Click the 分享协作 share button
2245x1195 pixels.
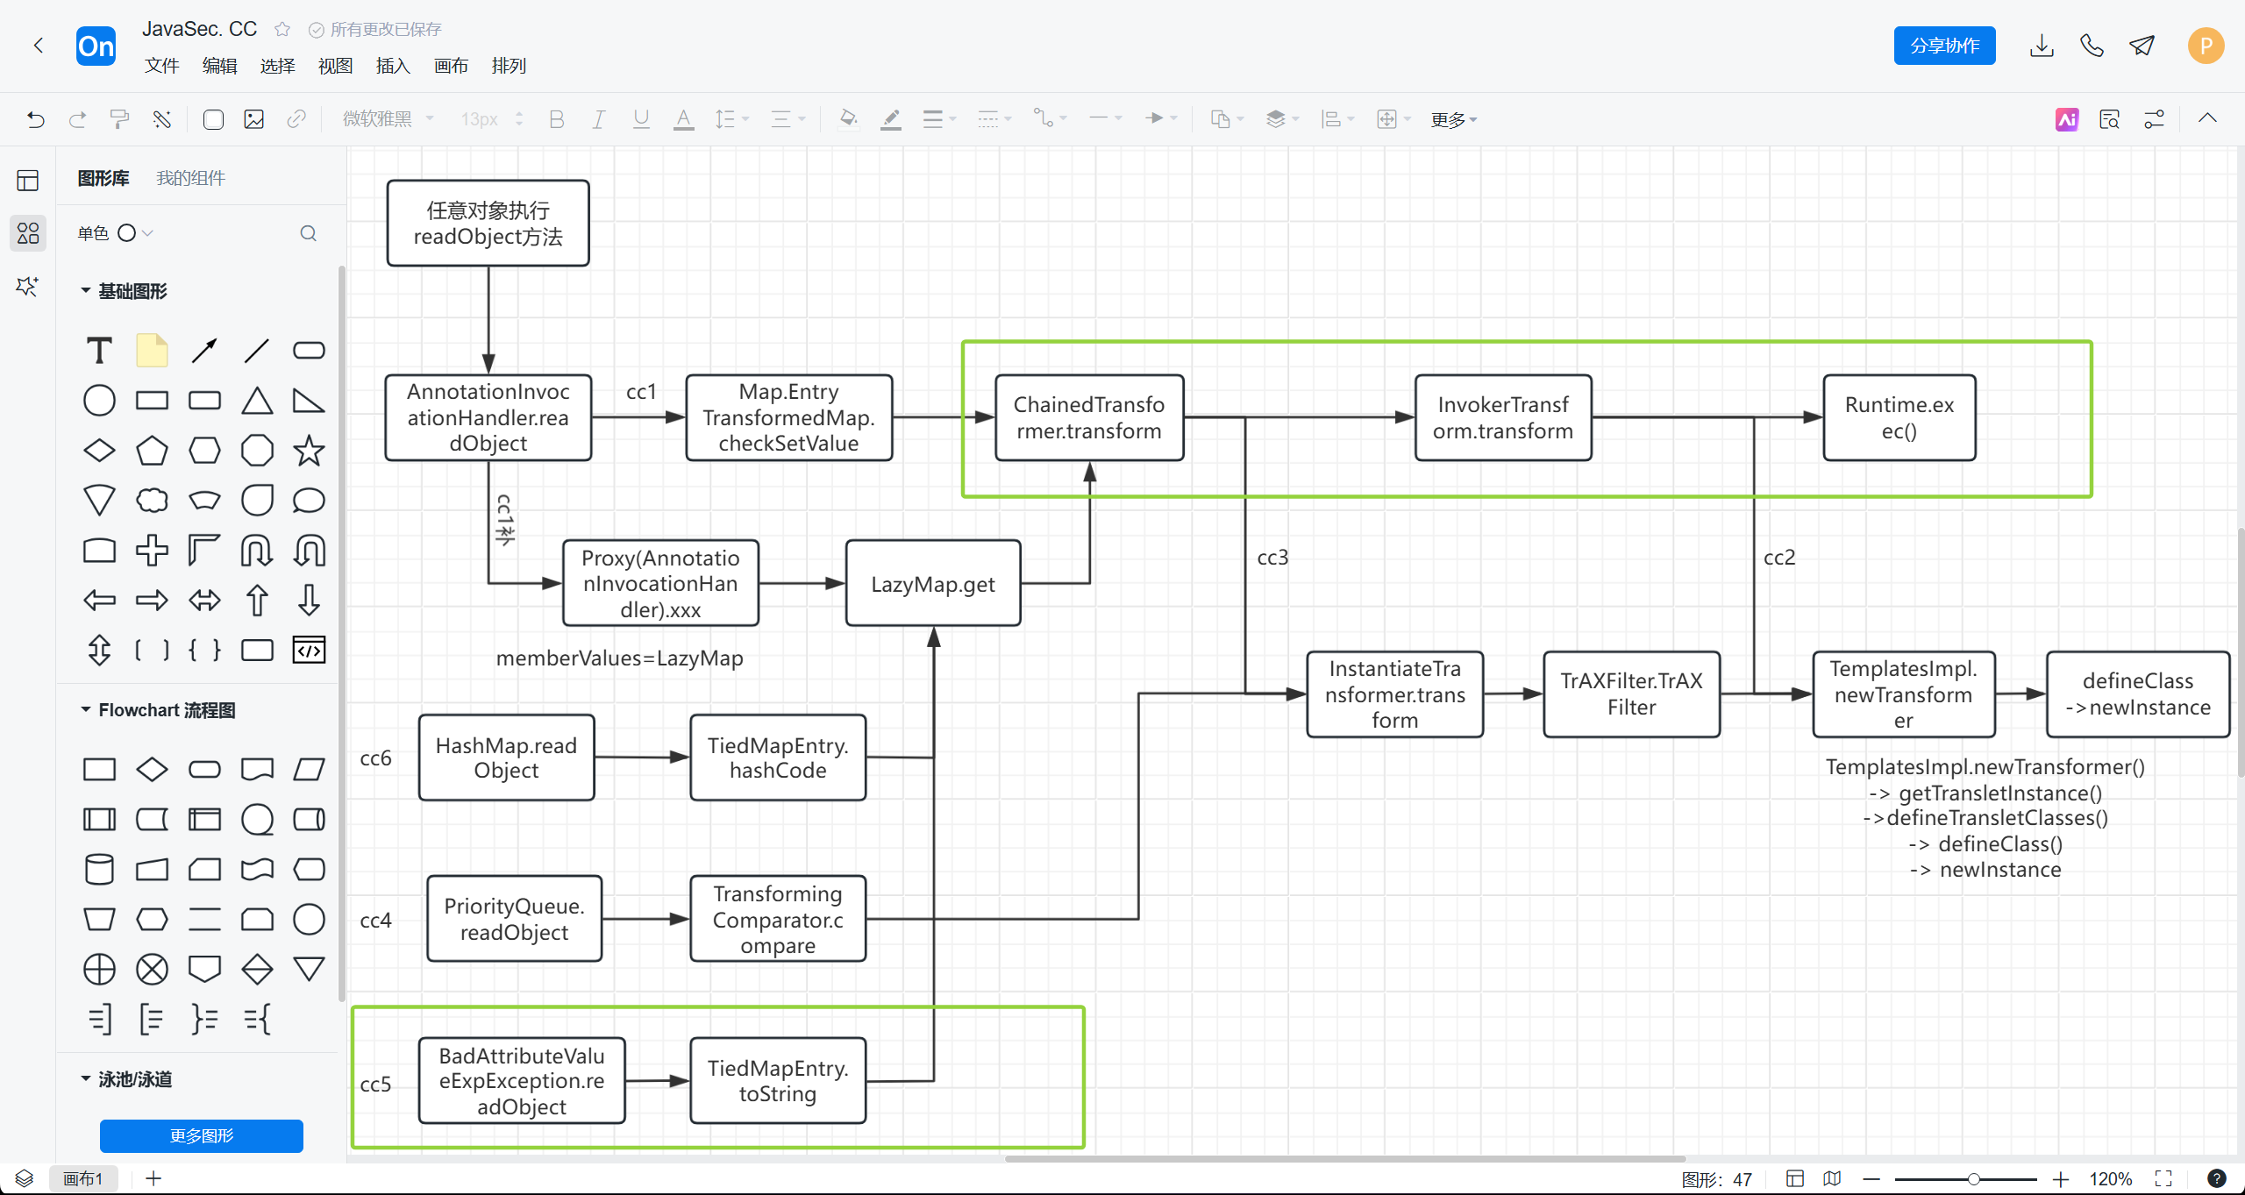[1944, 45]
